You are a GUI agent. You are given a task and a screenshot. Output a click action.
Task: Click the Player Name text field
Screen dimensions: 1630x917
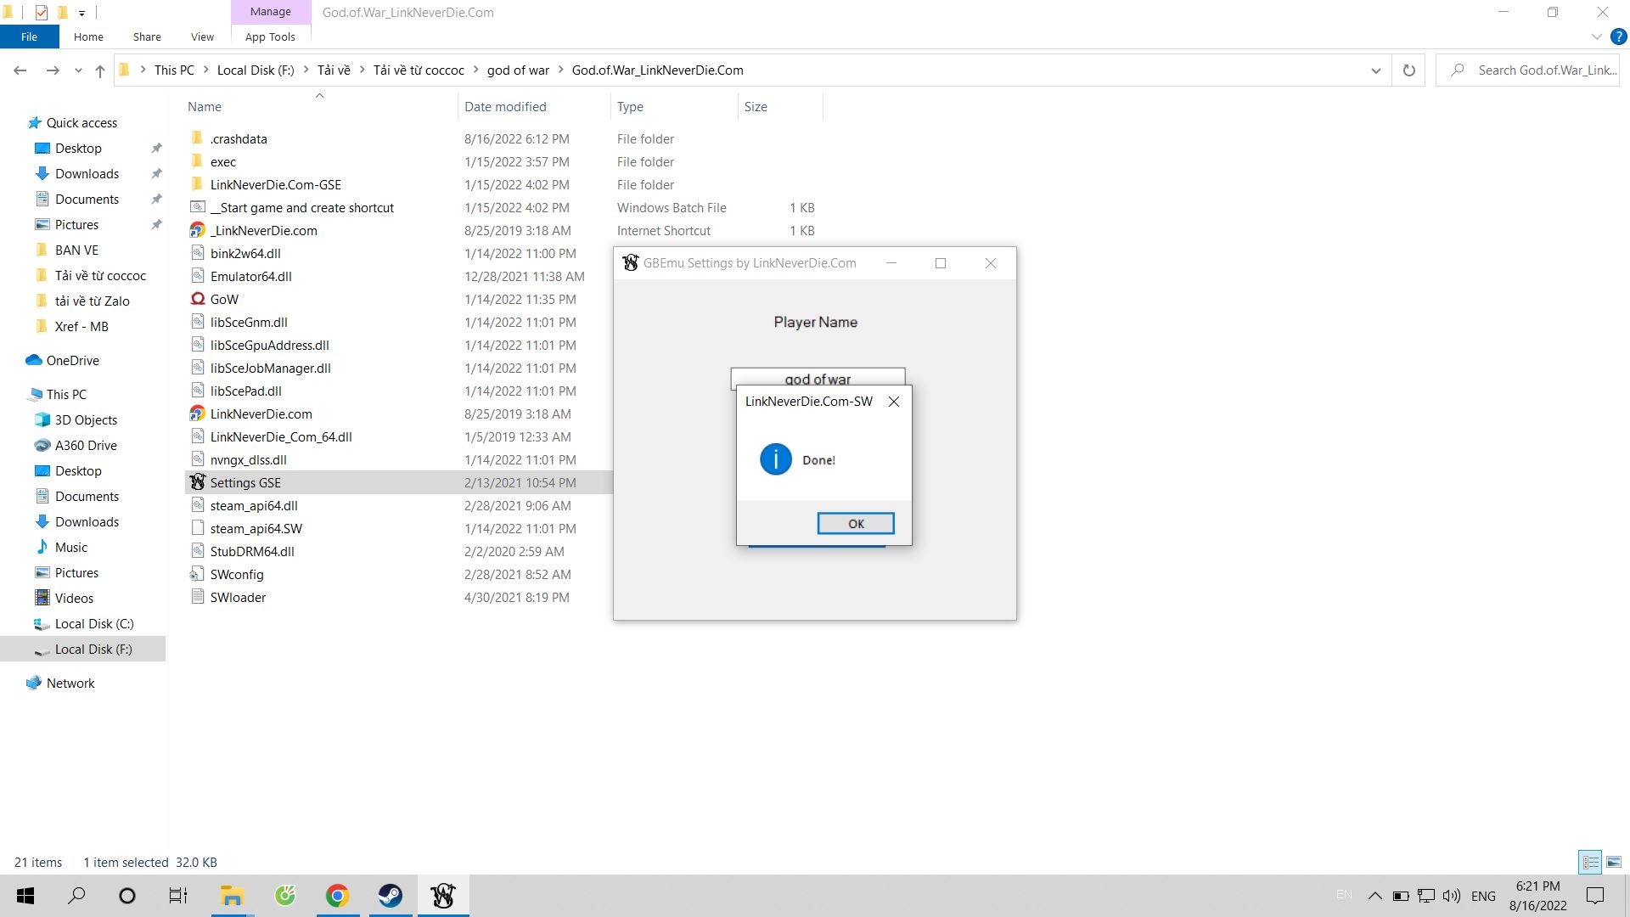[817, 378]
